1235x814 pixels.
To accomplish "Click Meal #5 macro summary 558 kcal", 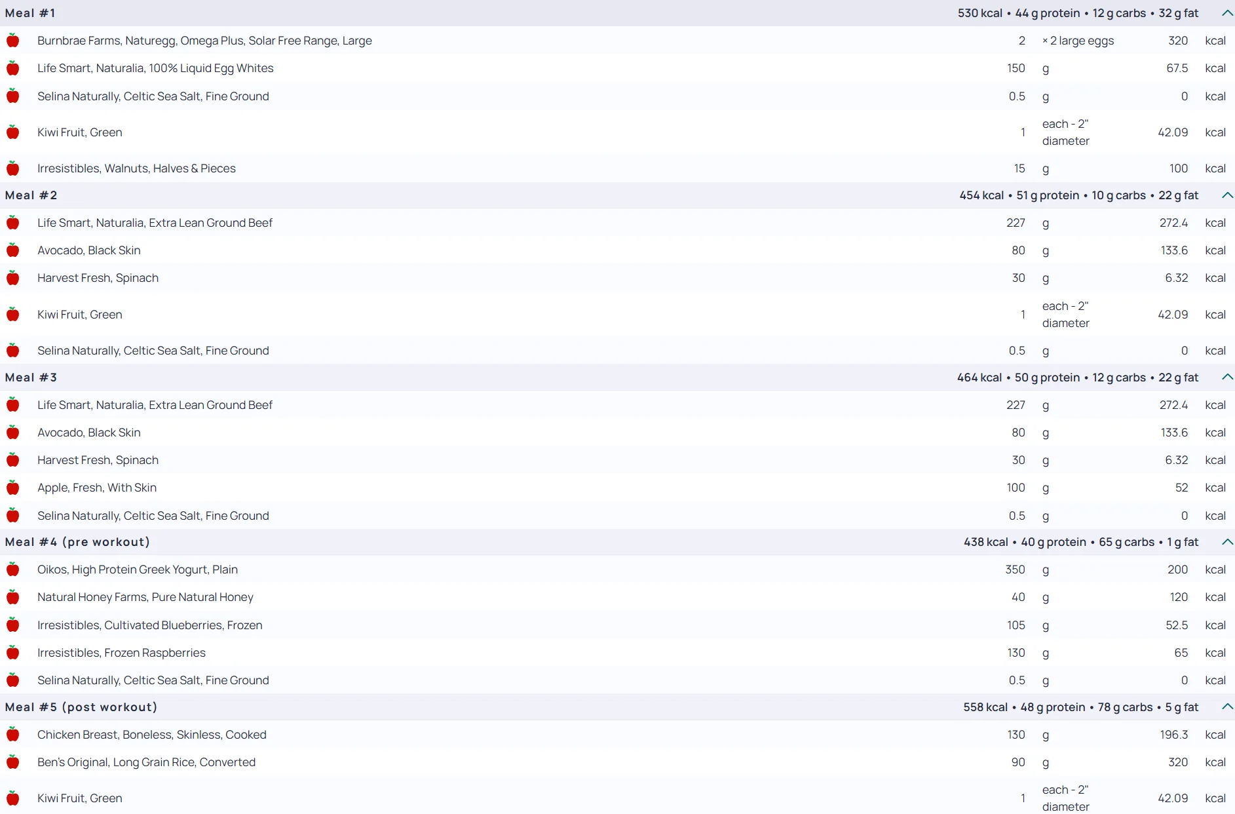I will (1081, 707).
